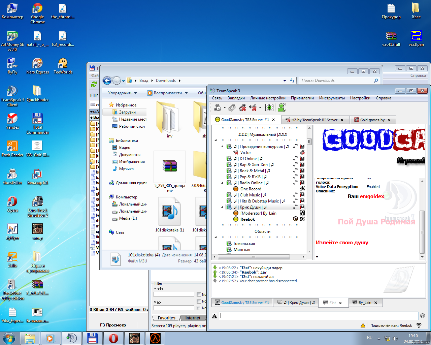This screenshot has height=345, width=431.
Task: Switch to the Internet tab in SAMP window
Action: click(193, 318)
